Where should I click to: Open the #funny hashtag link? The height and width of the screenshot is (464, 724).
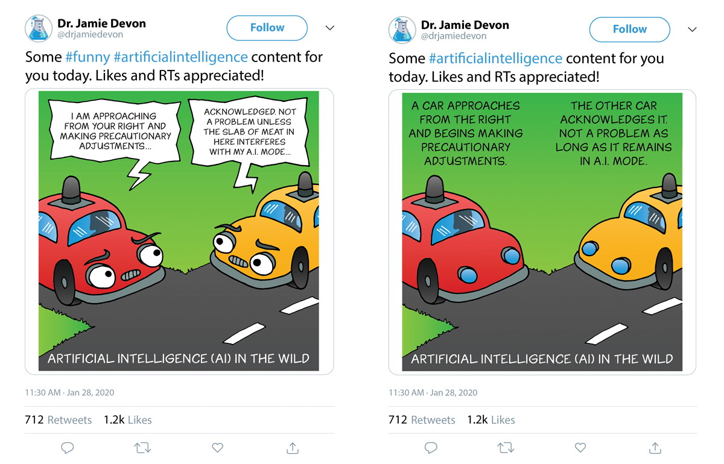[87, 58]
